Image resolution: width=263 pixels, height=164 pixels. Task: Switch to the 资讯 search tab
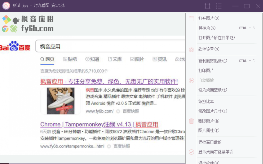pyautogui.click(x=160, y=59)
